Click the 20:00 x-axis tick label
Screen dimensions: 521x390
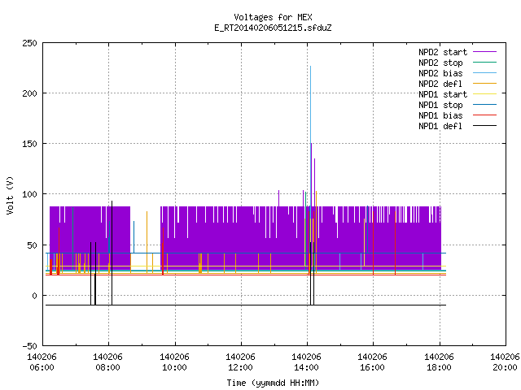click(505, 367)
